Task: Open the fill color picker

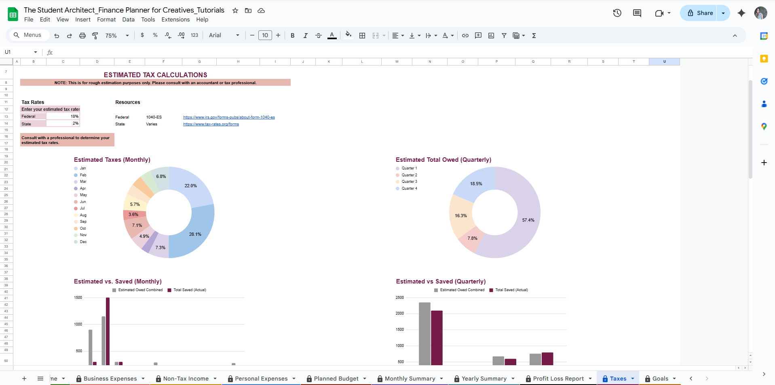Action: click(x=348, y=35)
